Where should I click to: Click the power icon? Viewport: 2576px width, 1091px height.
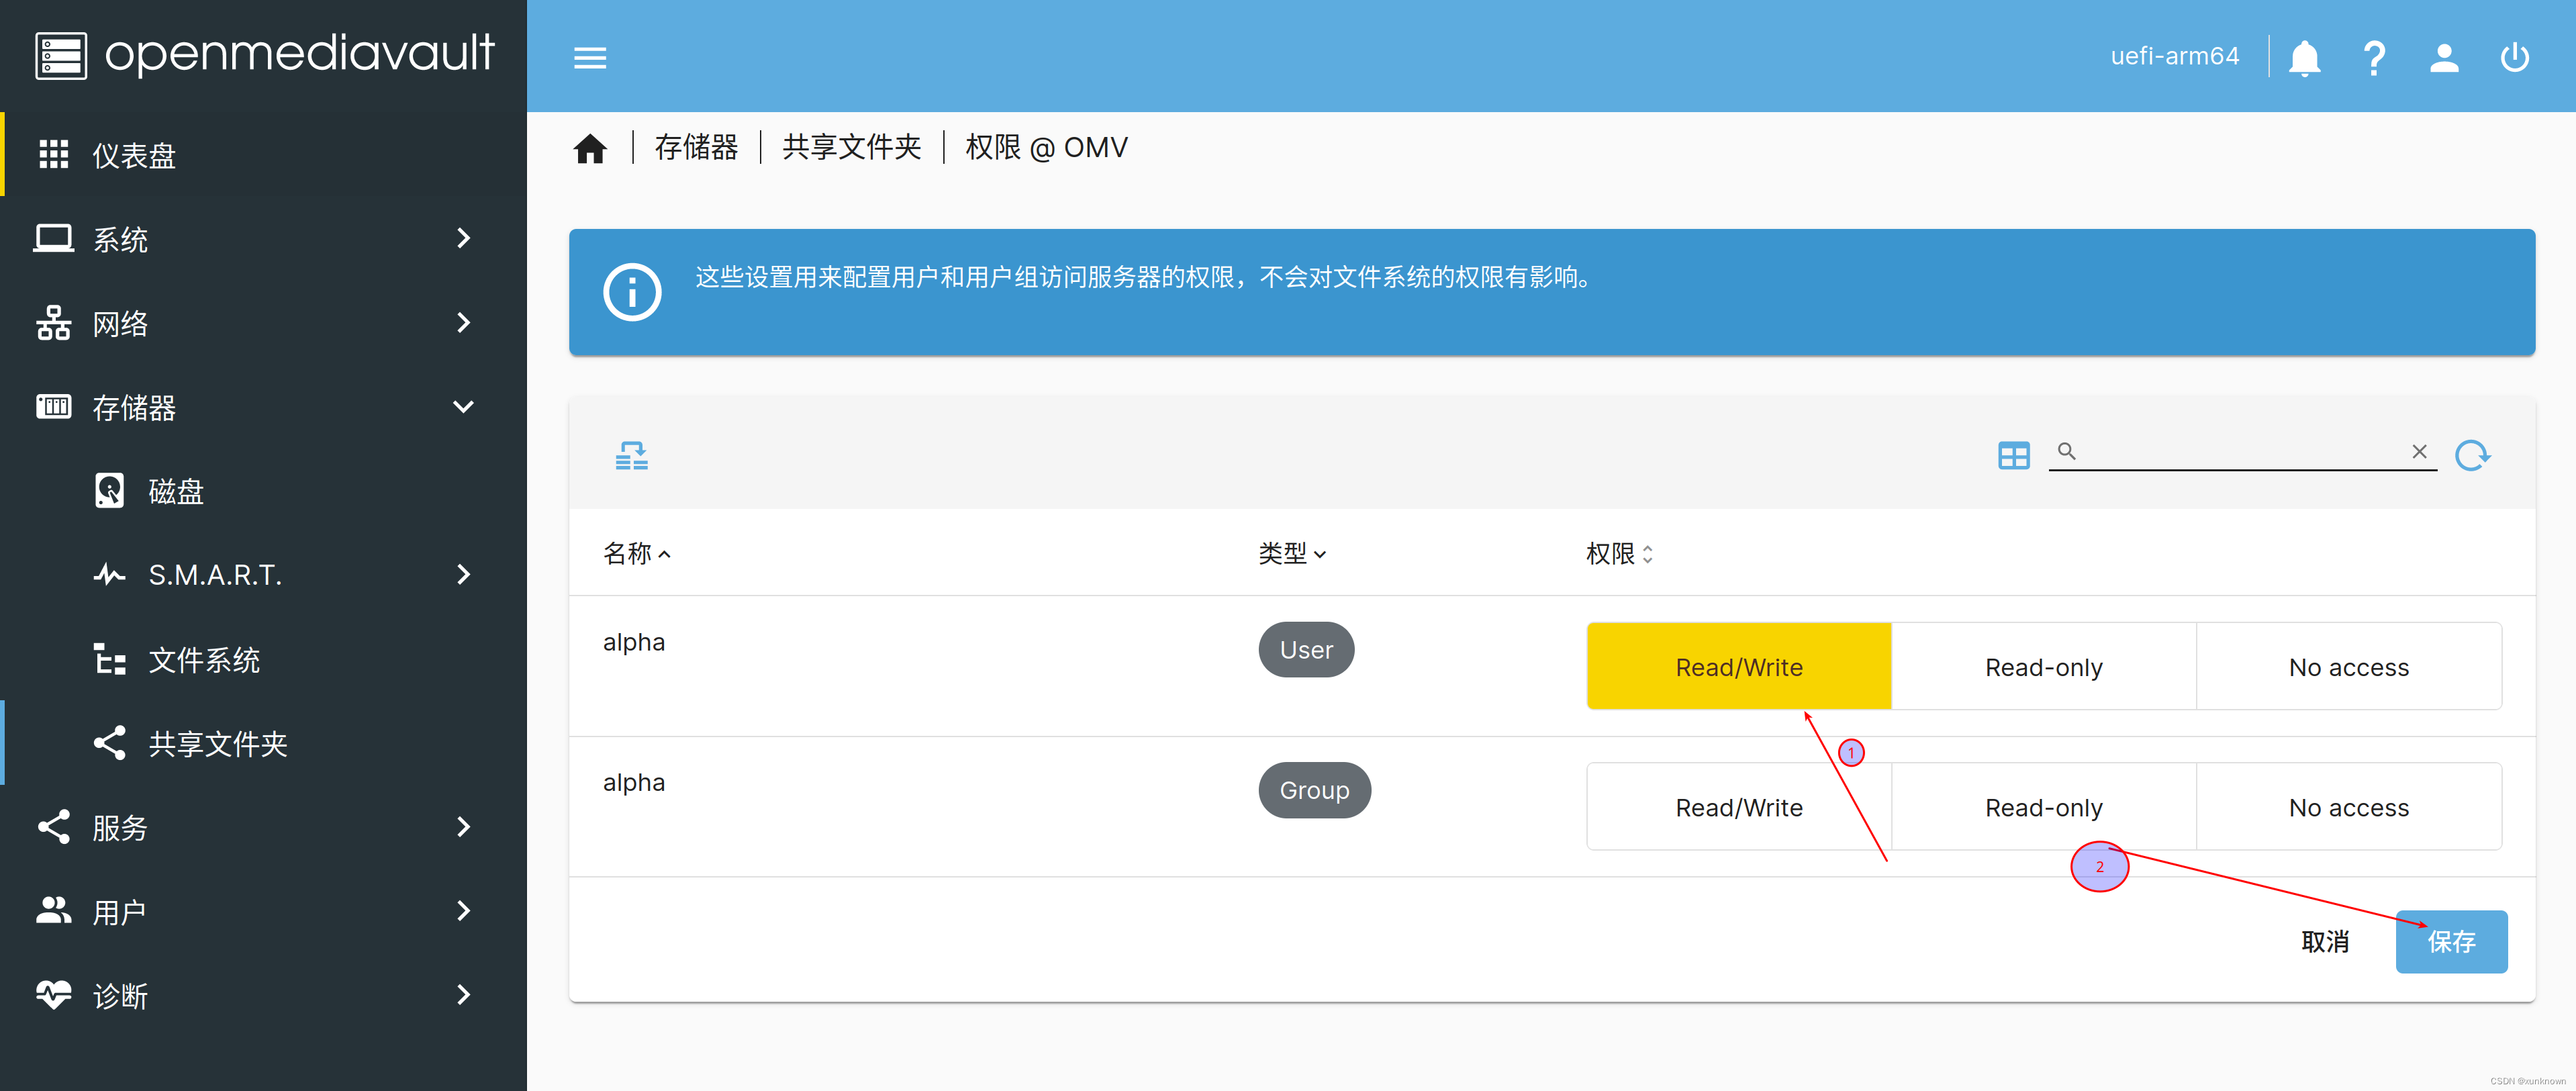click(x=2514, y=58)
